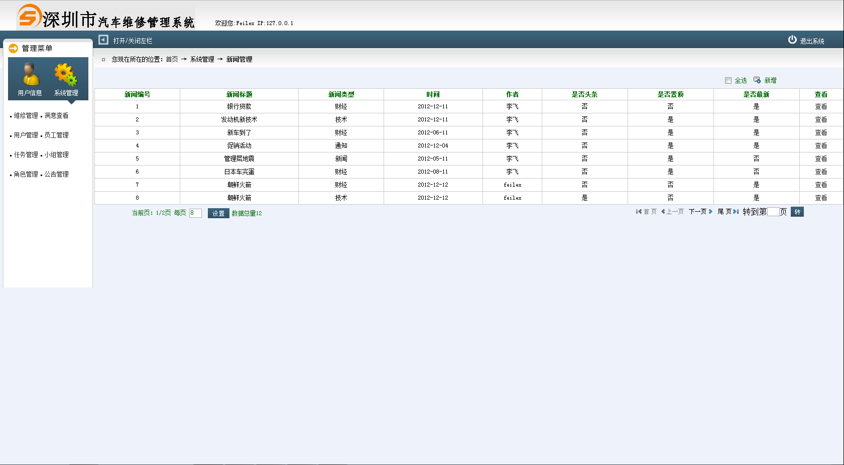Click 首页 pagination link
844x465 pixels.
650,212
